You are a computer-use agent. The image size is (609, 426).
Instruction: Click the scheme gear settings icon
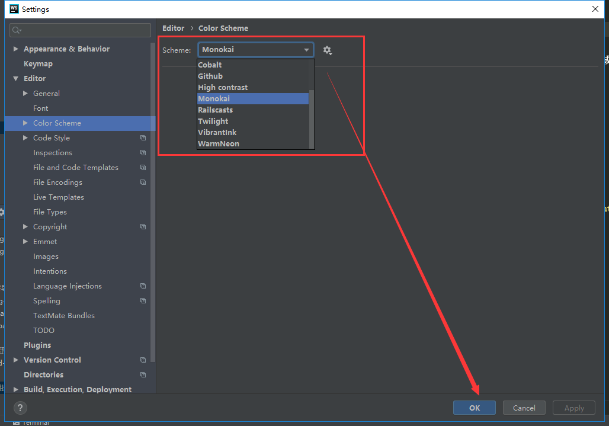[328, 50]
